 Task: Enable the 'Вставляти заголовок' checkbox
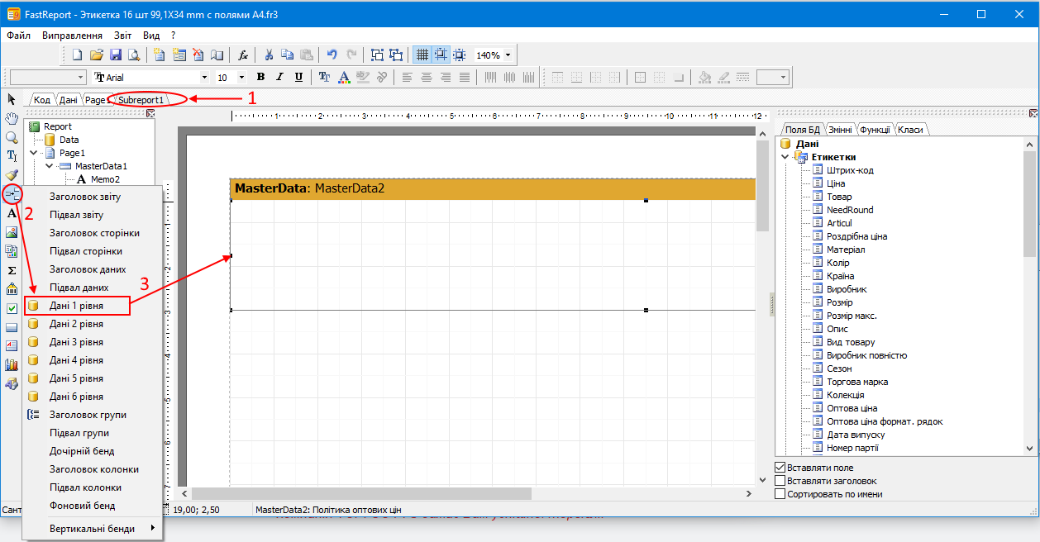pos(780,481)
